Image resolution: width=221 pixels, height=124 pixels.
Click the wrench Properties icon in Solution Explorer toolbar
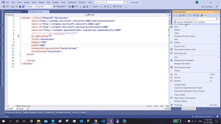tap(202, 15)
